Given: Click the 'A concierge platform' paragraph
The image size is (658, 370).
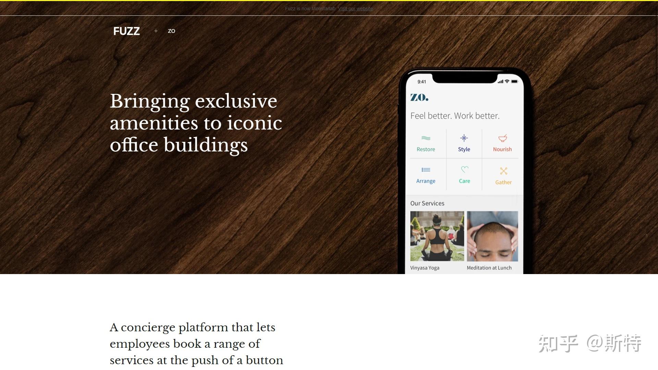Looking at the screenshot, I should click(x=196, y=344).
